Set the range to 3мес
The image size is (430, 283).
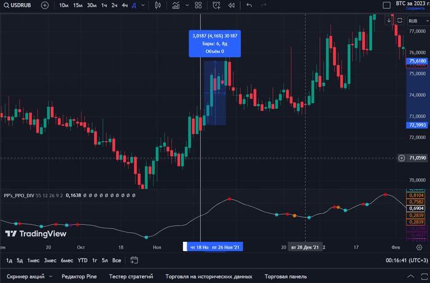(50, 260)
